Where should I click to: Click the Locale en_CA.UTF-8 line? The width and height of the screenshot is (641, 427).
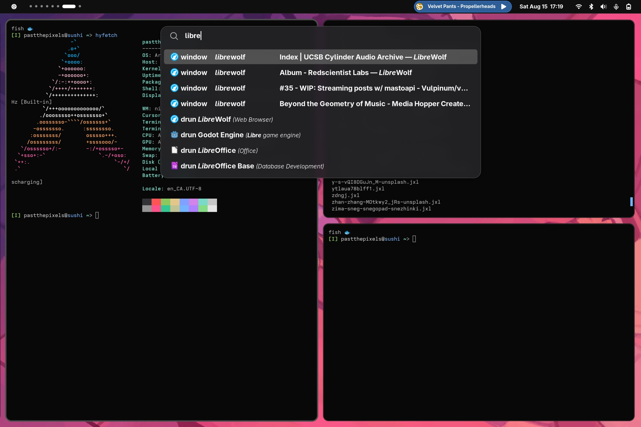[172, 189]
